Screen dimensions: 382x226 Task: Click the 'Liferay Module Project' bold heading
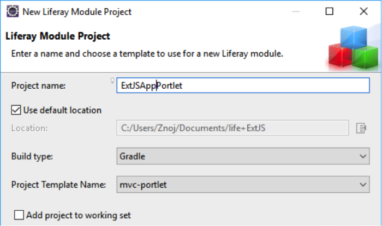pyautogui.click(x=58, y=36)
